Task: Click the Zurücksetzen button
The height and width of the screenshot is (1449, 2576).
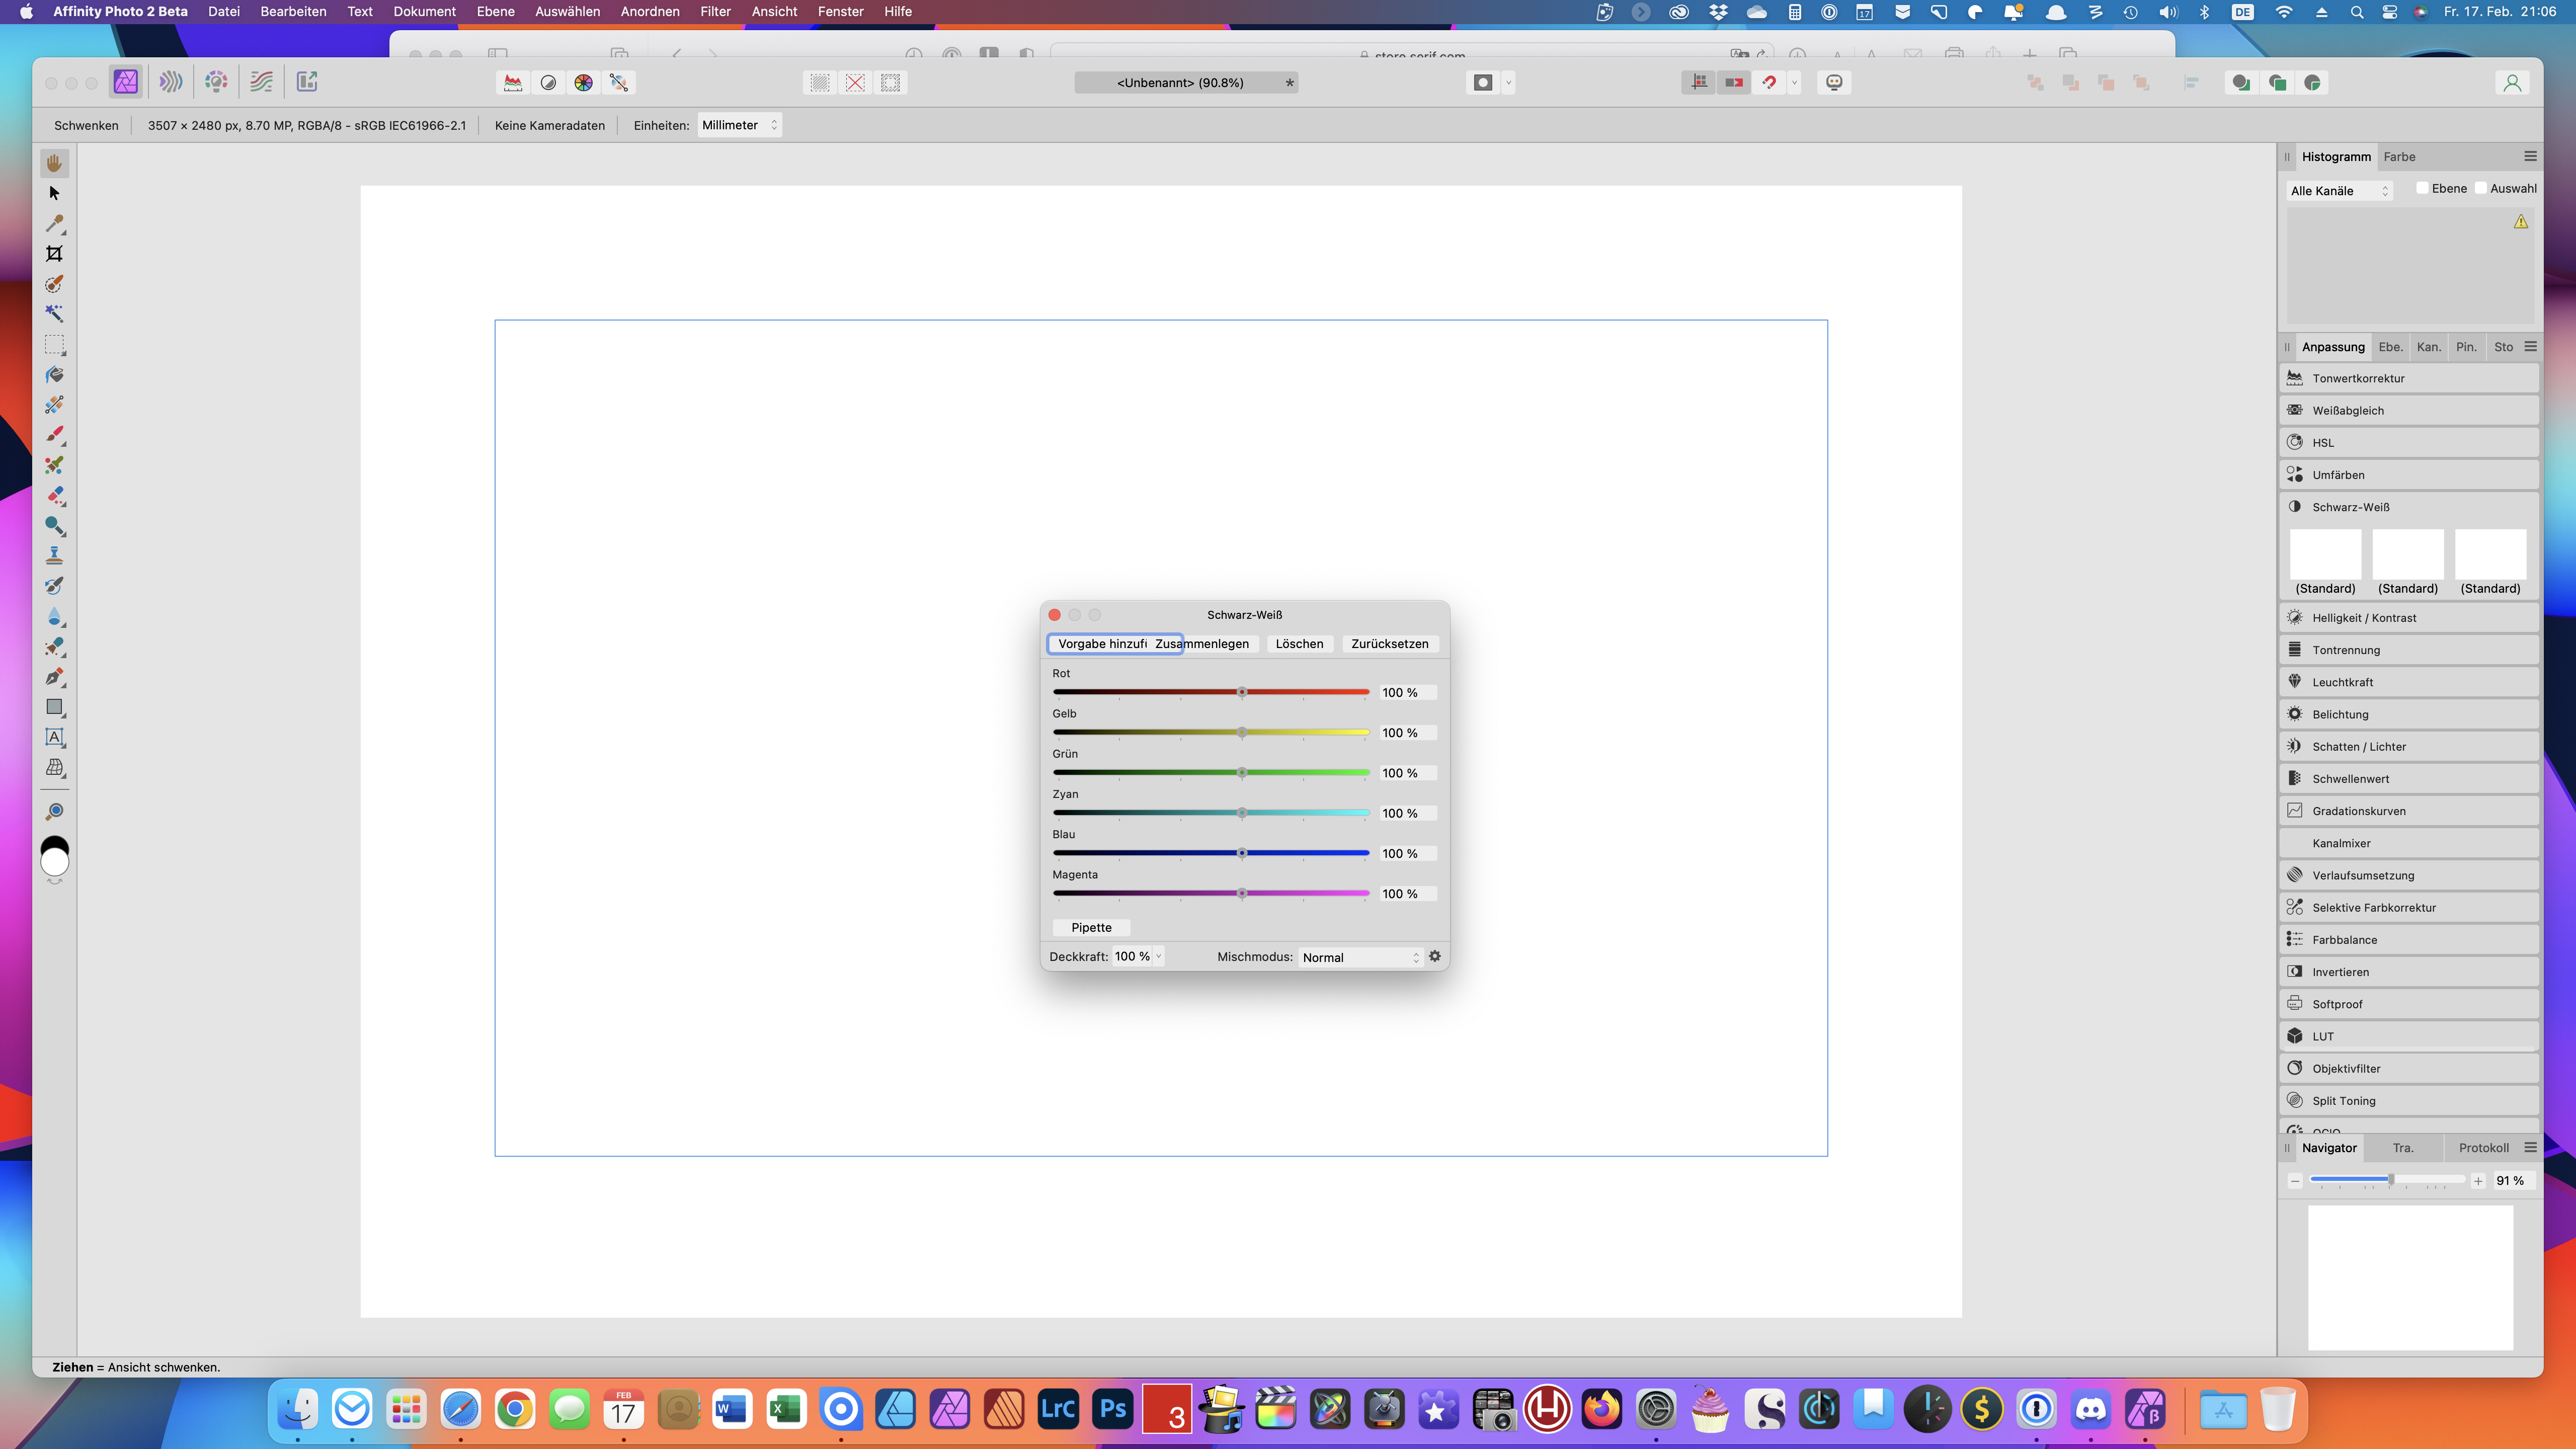Action: pyautogui.click(x=1389, y=644)
